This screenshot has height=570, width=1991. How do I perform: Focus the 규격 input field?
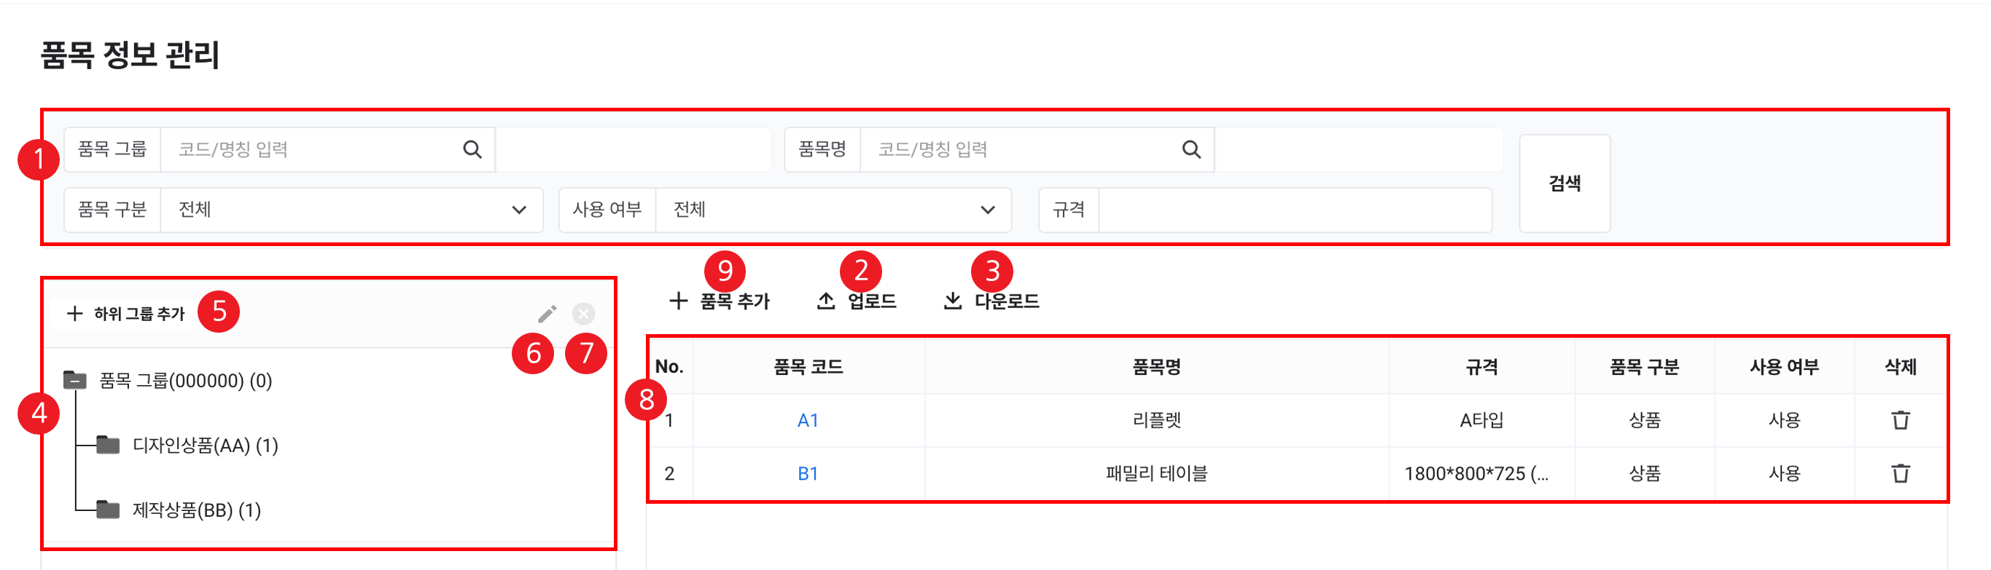pos(1295,210)
